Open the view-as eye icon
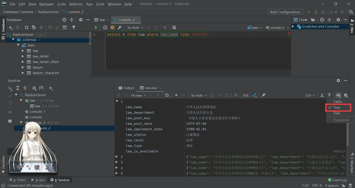Image resolution: width=355 pixels, height=188 pixels. point(338,95)
